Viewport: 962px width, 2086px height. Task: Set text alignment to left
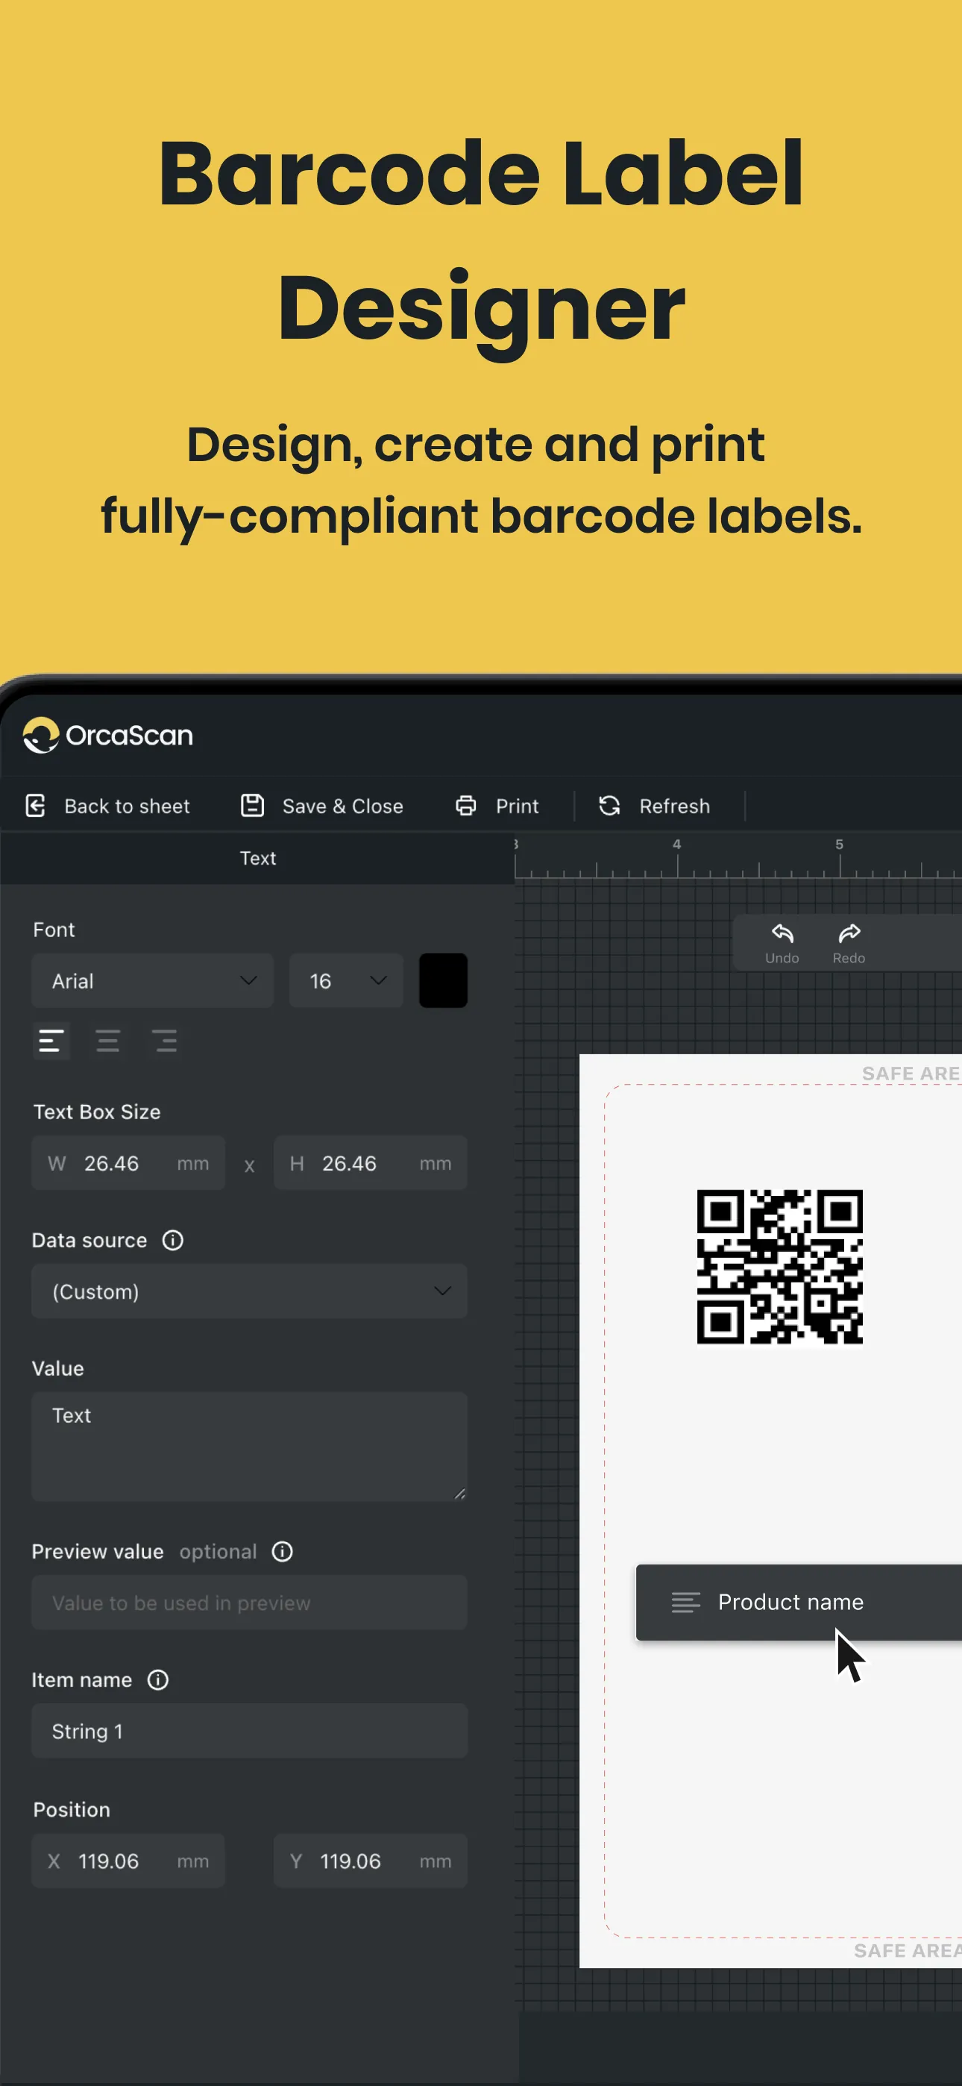(51, 1041)
